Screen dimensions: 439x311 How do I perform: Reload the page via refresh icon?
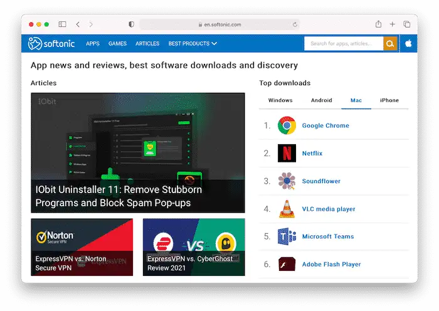tap(295, 24)
